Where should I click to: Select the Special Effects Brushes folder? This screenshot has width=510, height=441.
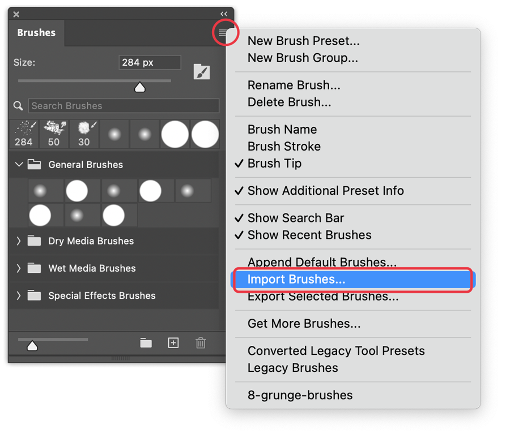pyautogui.click(x=114, y=296)
